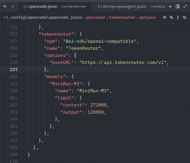The image size is (190, 163).
Task: Click the "MiniMax-M3" key on line 259
Action: tap(66, 84)
